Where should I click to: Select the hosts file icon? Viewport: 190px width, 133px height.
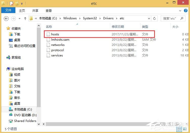click(48, 34)
